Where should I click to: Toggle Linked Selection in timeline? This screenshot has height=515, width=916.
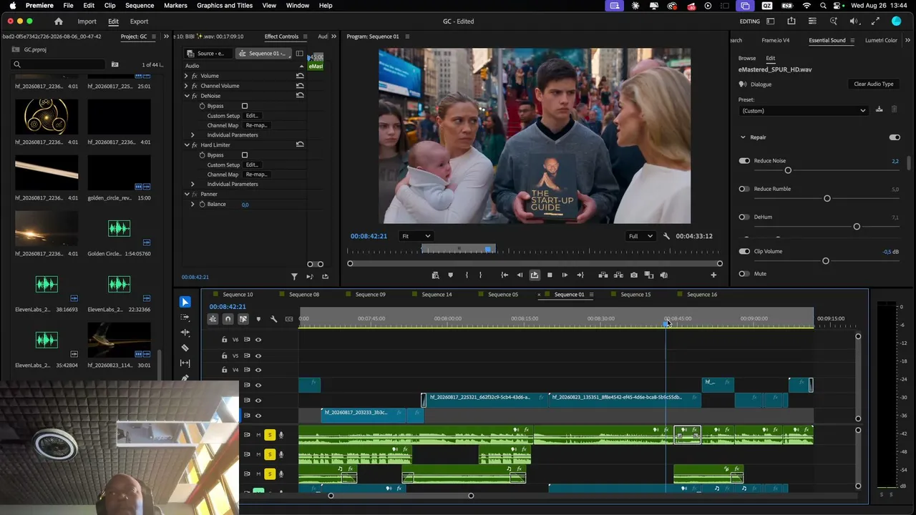pos(243,319)
